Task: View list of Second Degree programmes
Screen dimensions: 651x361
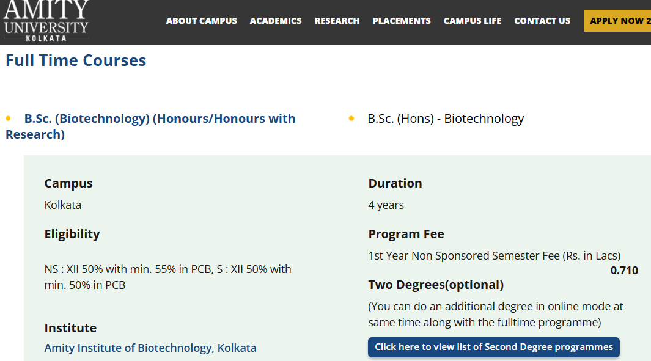Action: pos(493,347)
